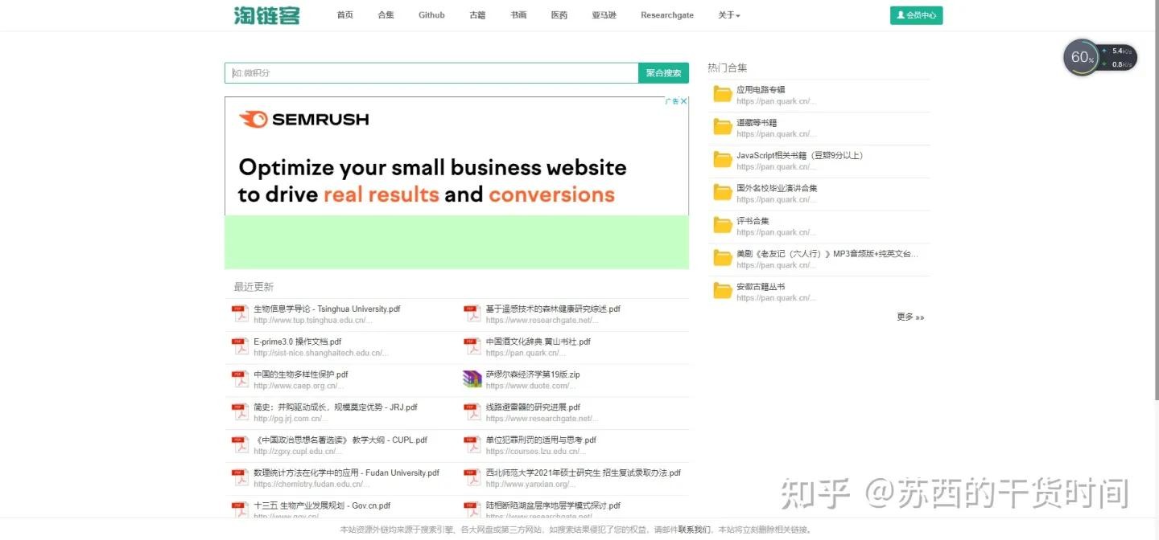Click the ZIP archive icon for 萨缪尔森经济学

(472, 379)
